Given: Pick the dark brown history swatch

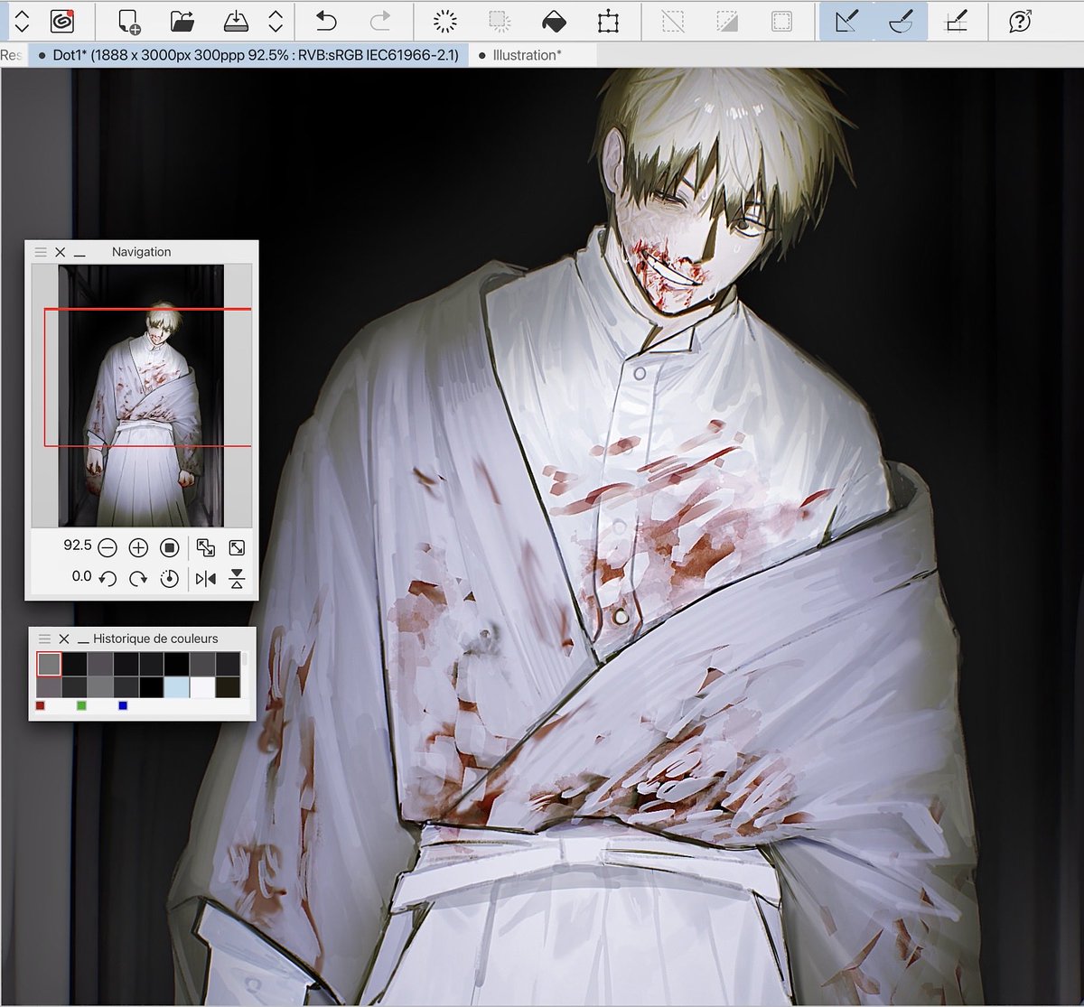Looking at the screenshot, I should [229, 687].
